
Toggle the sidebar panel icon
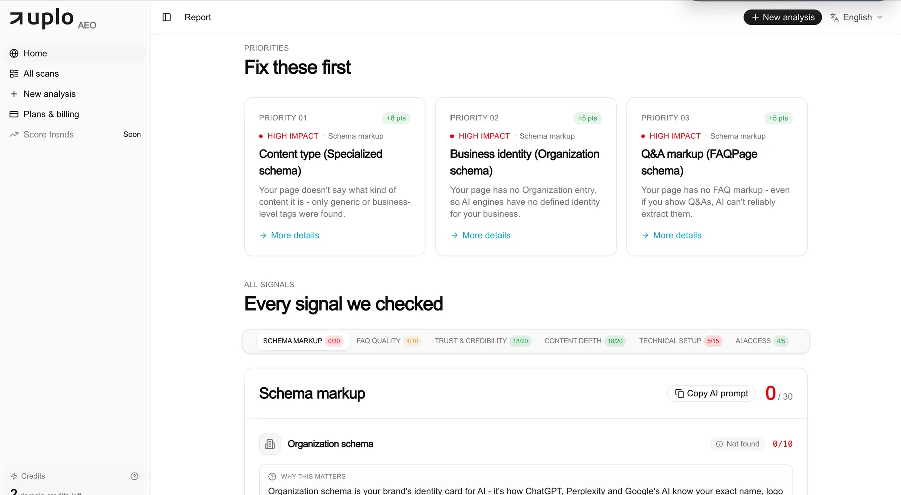167,17
